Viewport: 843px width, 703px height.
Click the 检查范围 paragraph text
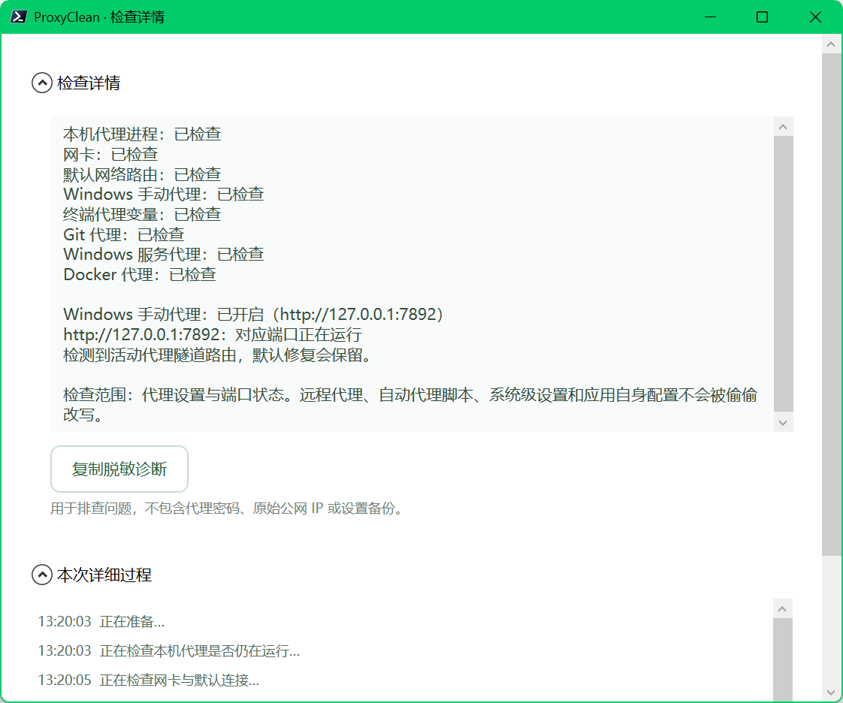click(x=409, y=405)
